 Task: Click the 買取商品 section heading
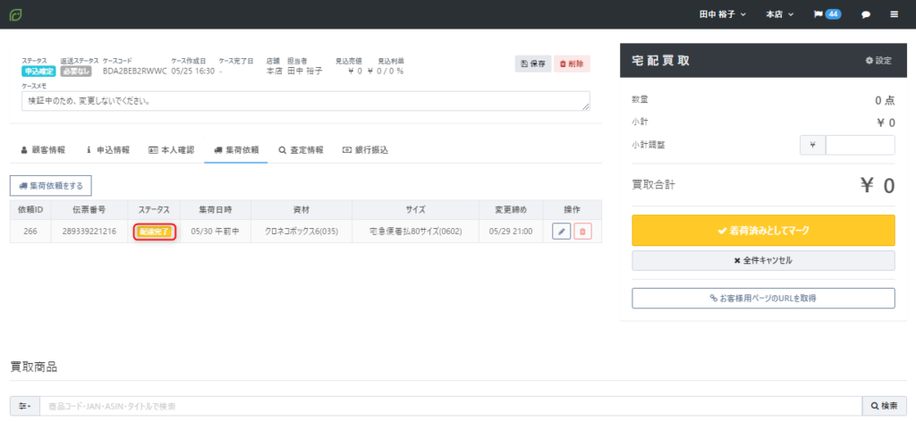click(x=33, y=367)
